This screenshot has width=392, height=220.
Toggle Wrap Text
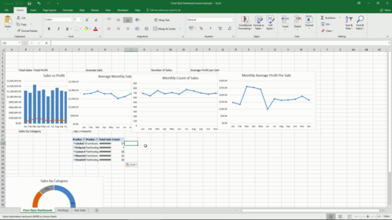pyautogui.click(x=162, y=20)
